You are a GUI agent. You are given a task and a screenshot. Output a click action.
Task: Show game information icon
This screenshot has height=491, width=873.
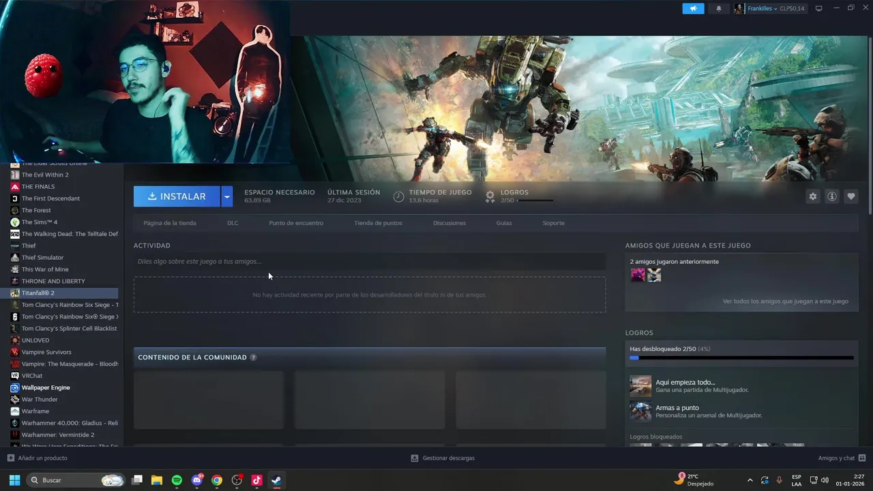(831, 196)
